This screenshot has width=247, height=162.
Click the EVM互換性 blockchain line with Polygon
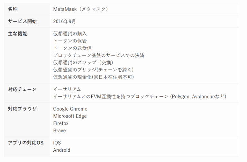coord(140,96)
